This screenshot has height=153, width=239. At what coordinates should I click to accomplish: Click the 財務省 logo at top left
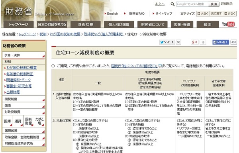pos(19,12)
